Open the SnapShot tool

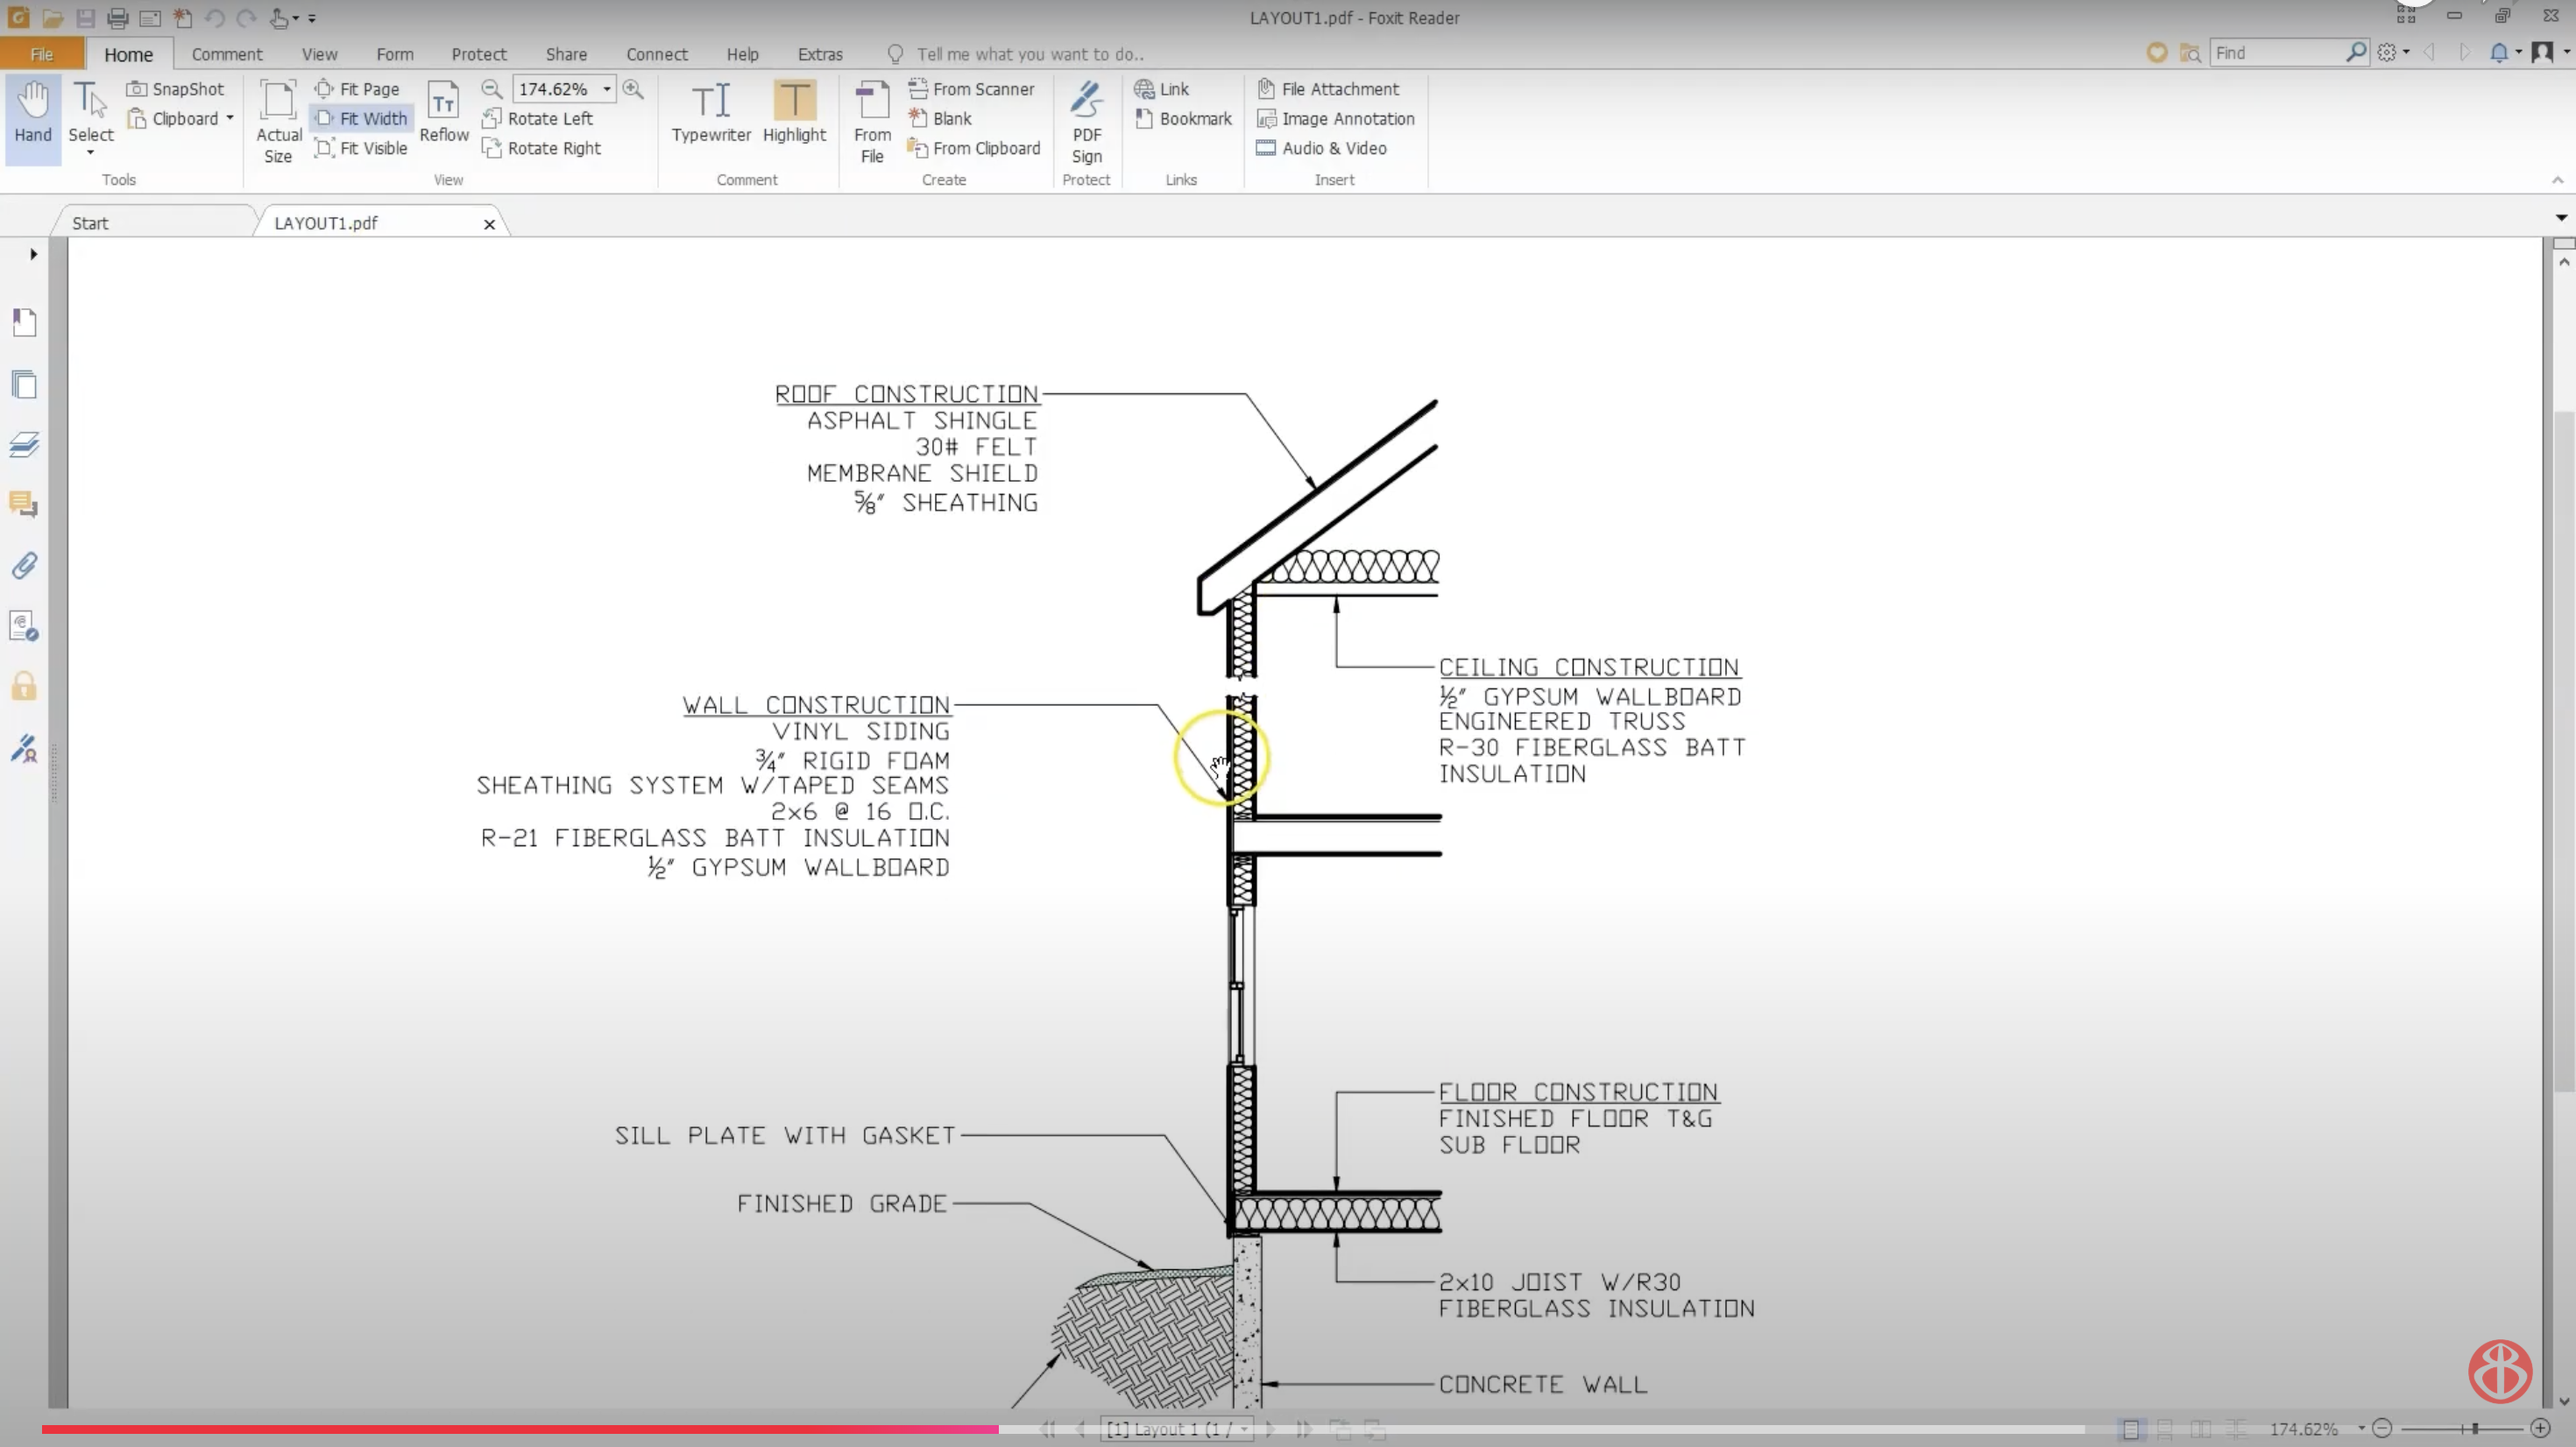(175, 89)
